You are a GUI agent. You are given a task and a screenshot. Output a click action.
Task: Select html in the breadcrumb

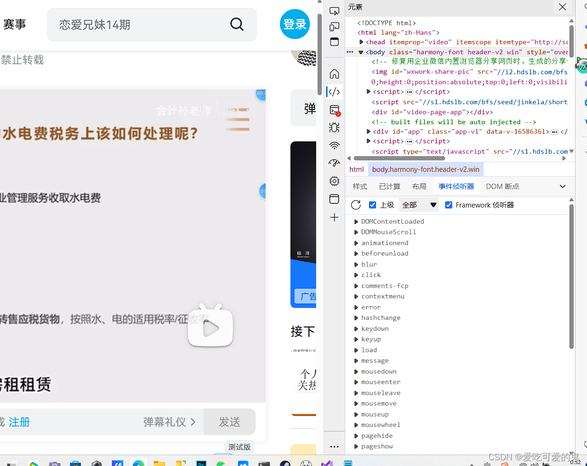(x=357, y=169)
